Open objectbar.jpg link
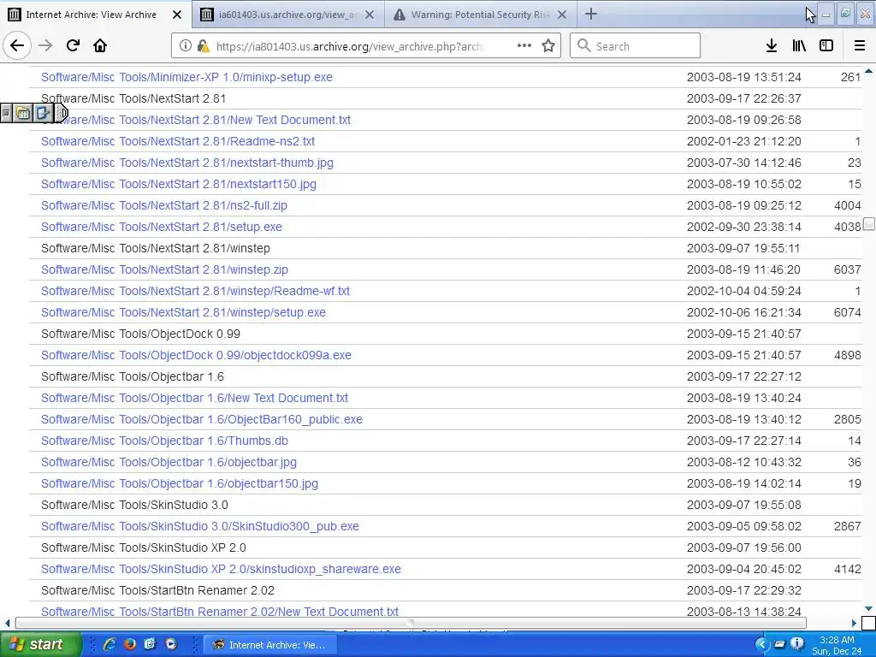 pyautogui.click(x=169, y=462)
